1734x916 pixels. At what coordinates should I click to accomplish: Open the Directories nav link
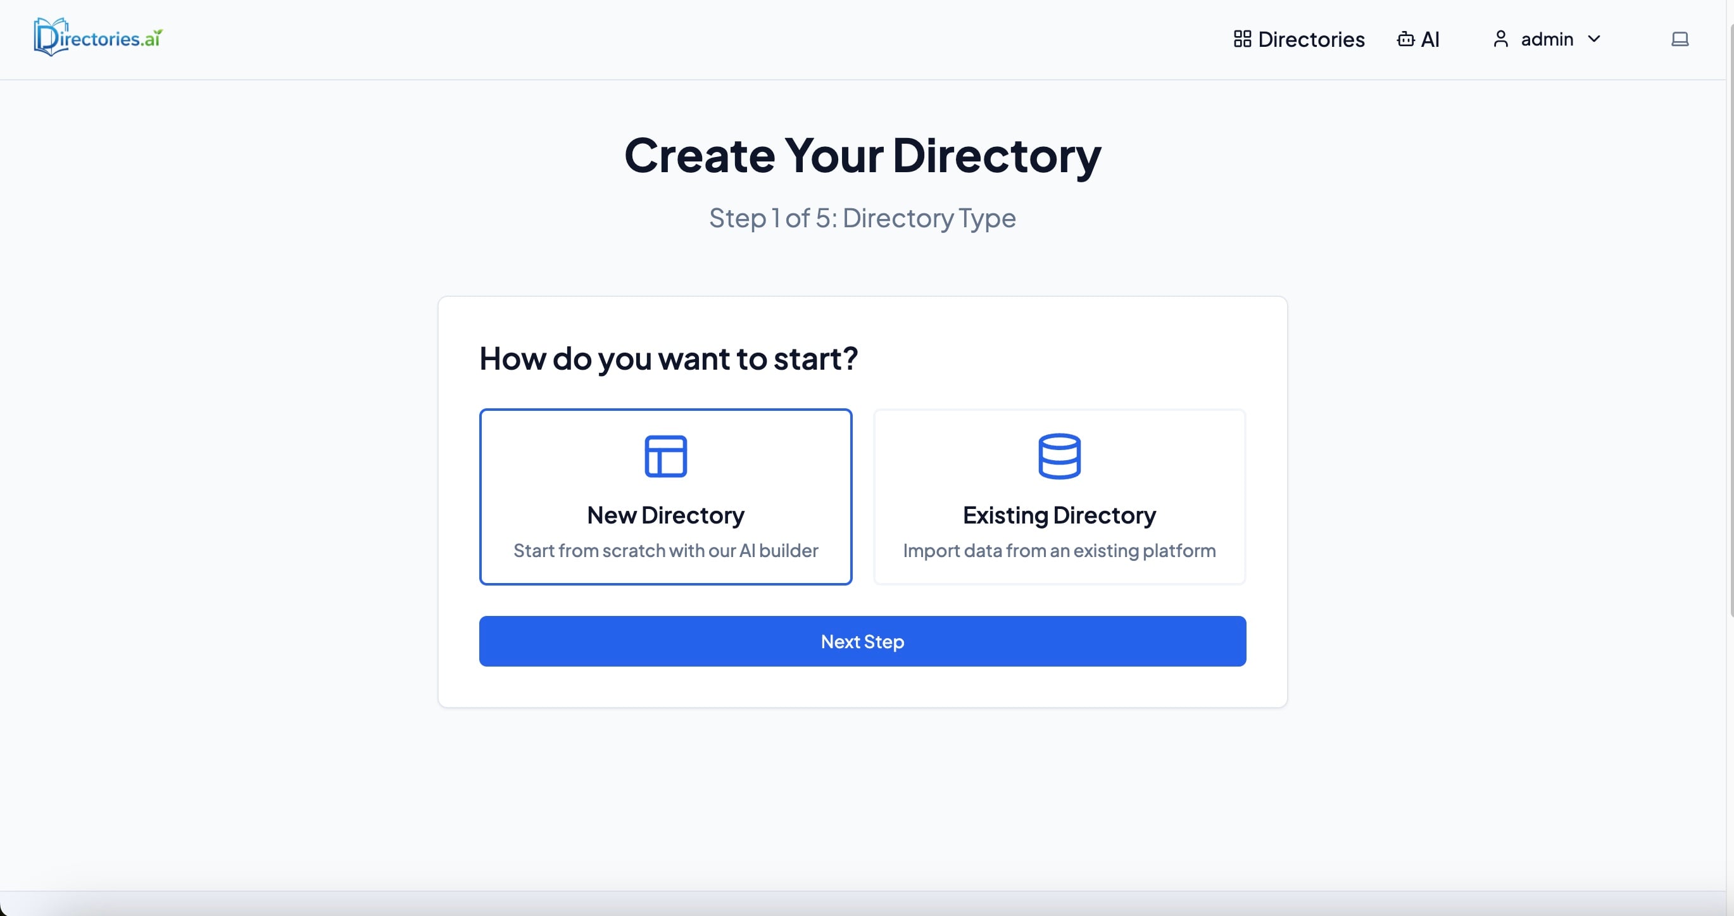pos(1299,39)
